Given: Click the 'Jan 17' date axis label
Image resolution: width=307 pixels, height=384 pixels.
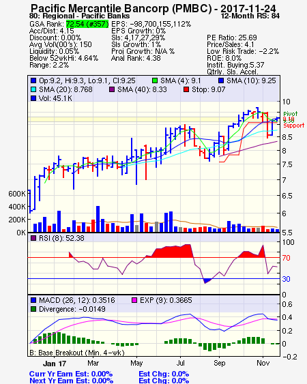Looking at the screenshot, I should pyautogui.click(x=55, y=364).
